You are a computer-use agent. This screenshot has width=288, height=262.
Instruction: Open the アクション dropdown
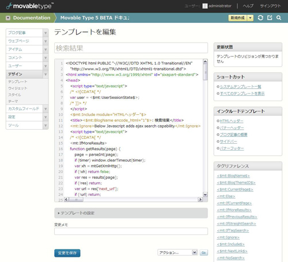[177, 253]
